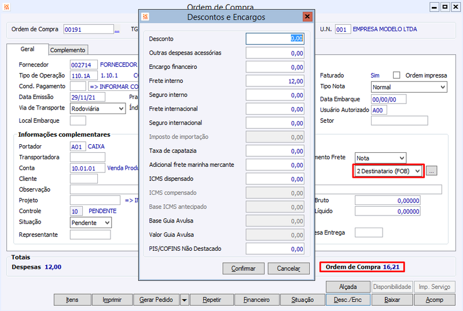The height and width of the screenshot is (311, 463).
Task: Click the Cliente field
Action: point(84,179)
